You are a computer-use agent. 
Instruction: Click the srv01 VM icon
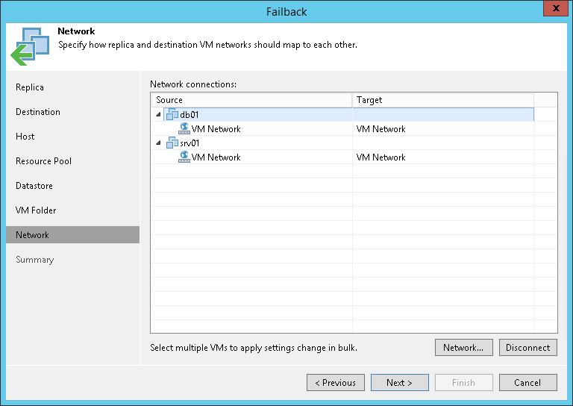point(172,143)
